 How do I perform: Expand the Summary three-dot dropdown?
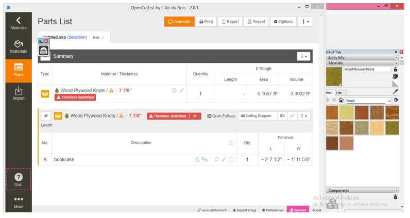303,56
